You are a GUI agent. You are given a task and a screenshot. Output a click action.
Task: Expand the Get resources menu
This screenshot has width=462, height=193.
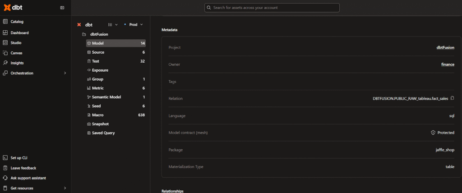click(65, 188)
